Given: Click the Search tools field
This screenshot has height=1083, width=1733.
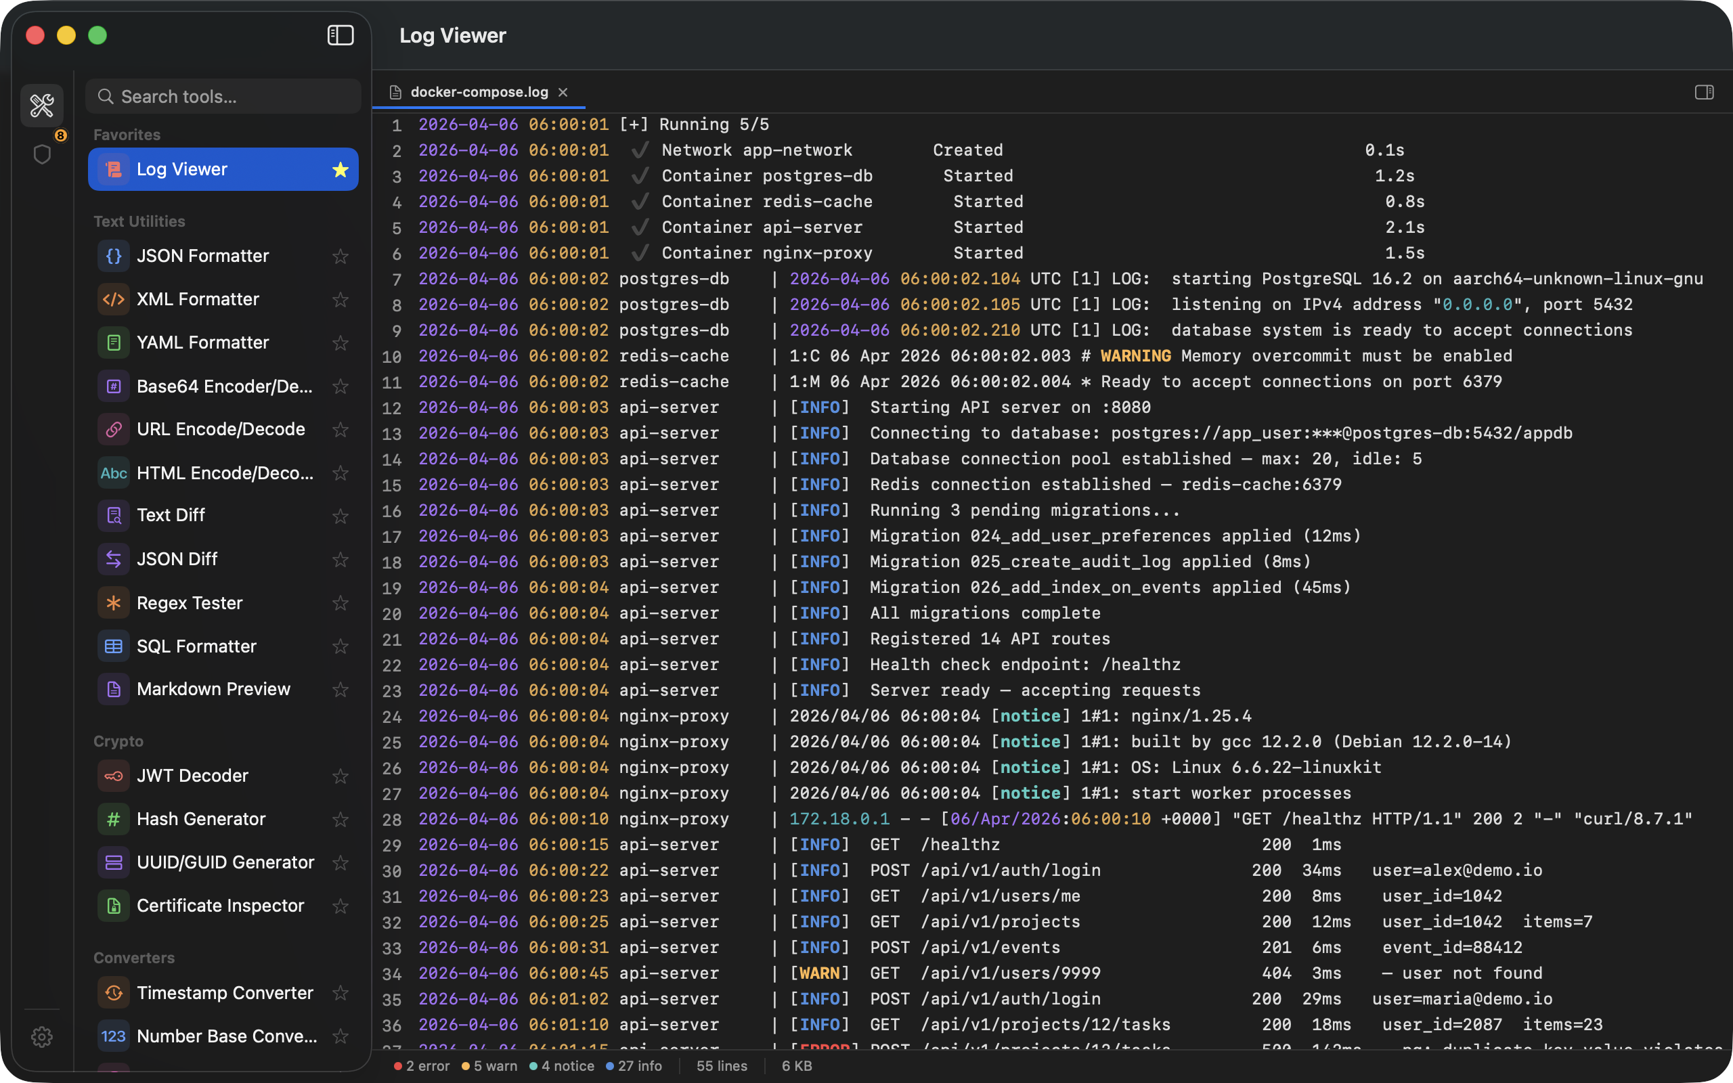Looking at the screenshot, I should [x=222, y=96].
